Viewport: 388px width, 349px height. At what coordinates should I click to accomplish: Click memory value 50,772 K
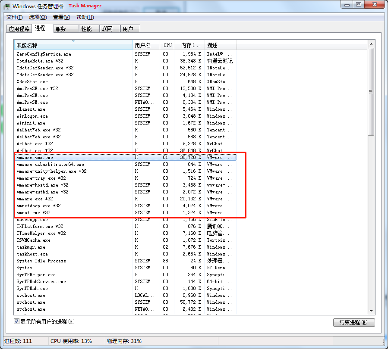(x=190, y=302)
